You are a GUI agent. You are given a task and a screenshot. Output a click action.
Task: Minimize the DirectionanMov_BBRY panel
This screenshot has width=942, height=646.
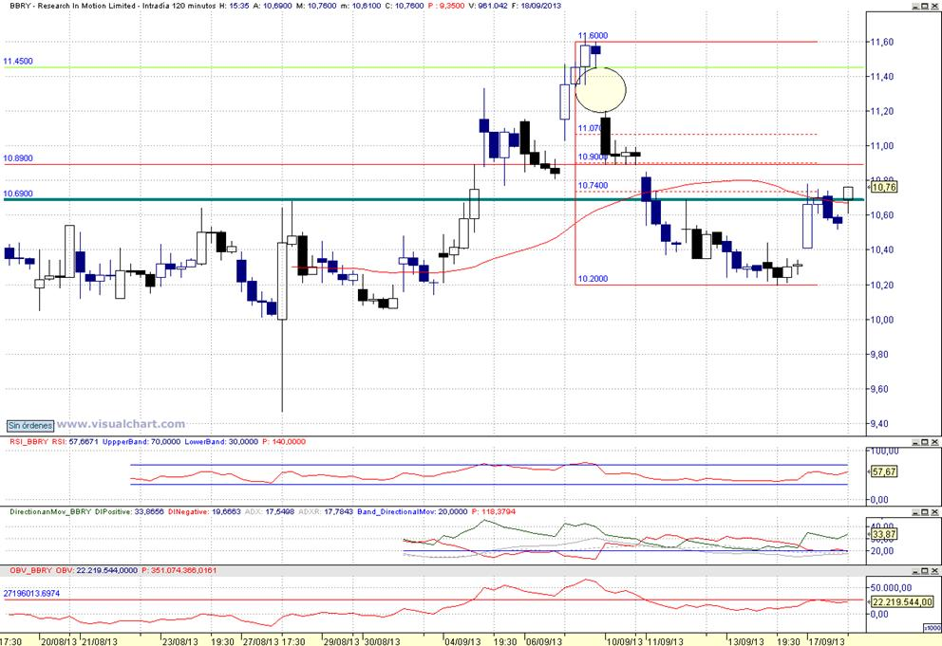pyautogui.click(x=915, y=512)
